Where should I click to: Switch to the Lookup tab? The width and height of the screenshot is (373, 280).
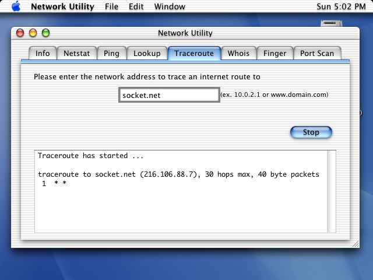[x=147, y=53]
